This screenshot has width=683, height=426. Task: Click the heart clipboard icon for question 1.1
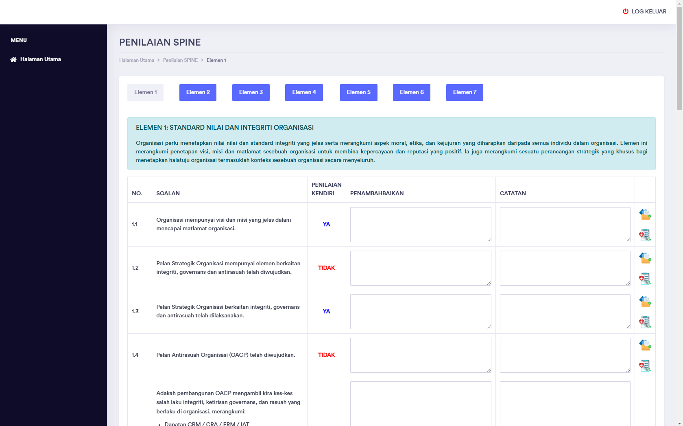click(x=645, y=235)
